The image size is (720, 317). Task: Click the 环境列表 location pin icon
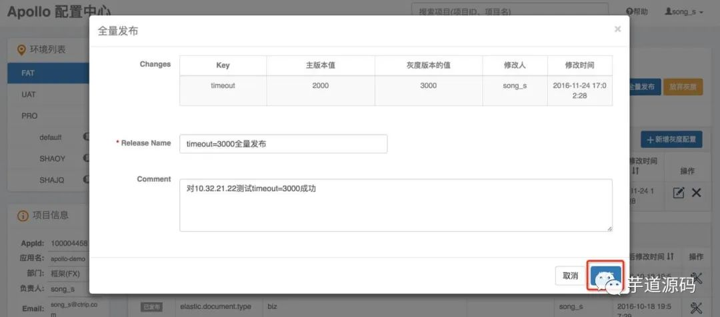click(x=21, y=49)
